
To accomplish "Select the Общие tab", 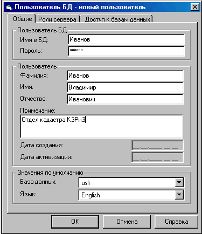I will point(22,19).
